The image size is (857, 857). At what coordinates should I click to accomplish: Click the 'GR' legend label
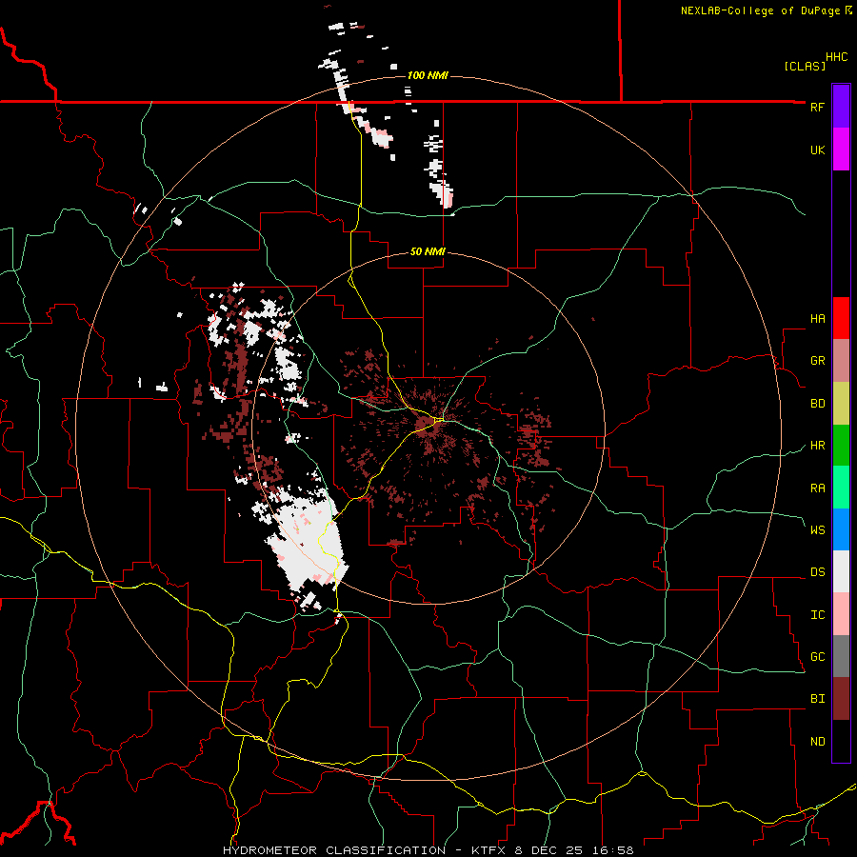pos(817,361)
